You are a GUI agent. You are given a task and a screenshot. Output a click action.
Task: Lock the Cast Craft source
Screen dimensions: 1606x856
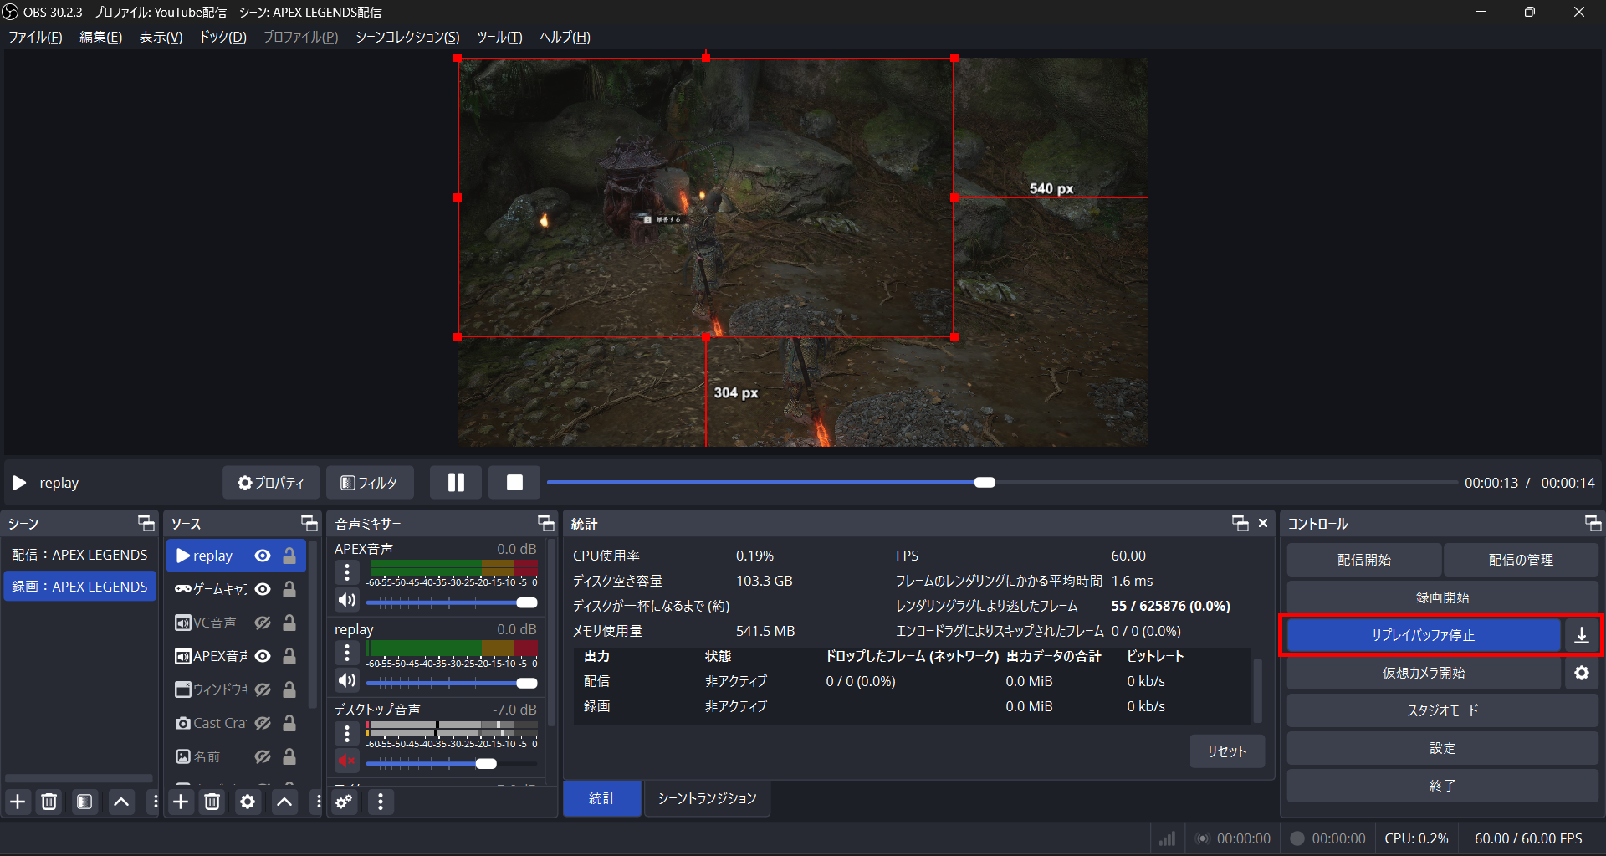coord(289,723)
